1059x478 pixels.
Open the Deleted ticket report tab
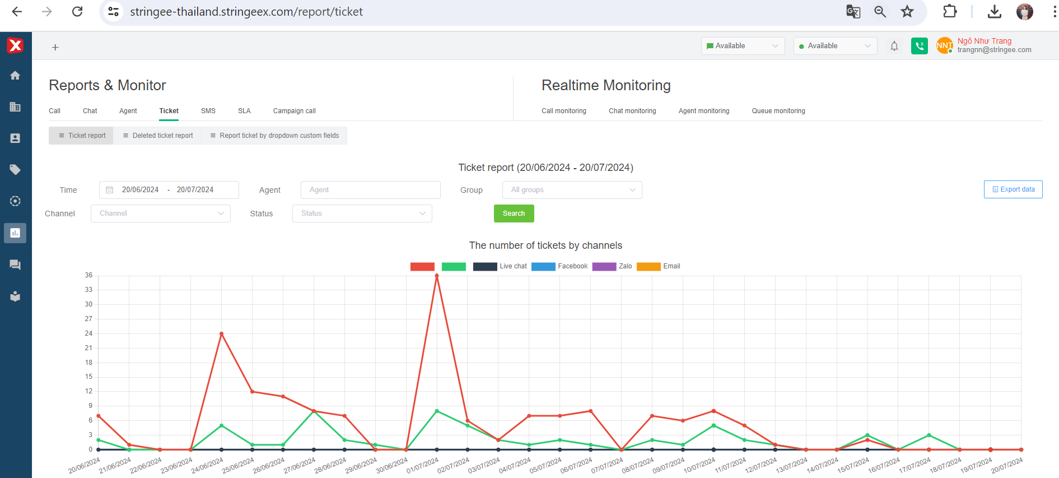point(157,136)
